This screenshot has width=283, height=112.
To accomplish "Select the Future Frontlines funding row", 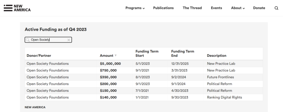I will (x=144, y=77).
